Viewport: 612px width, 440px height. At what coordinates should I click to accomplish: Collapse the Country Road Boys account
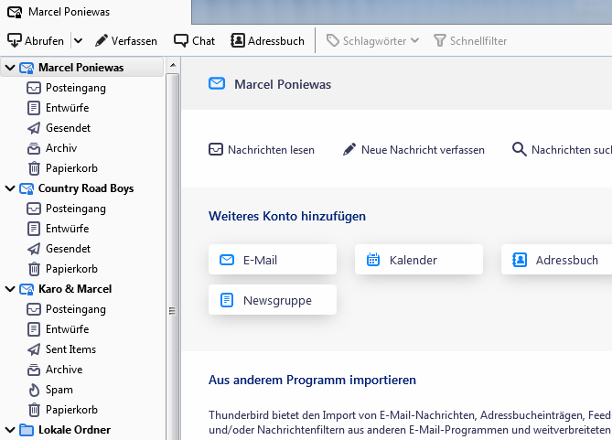[x=10, y=188]
